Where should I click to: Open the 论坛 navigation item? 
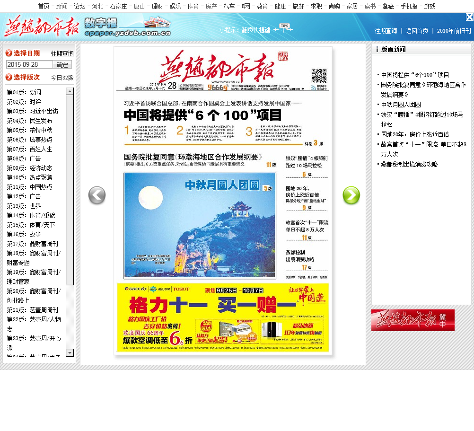pyautogui.click(x=79, y=6)
